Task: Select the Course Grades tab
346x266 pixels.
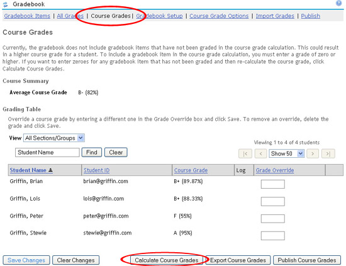Action: (111, 16)
